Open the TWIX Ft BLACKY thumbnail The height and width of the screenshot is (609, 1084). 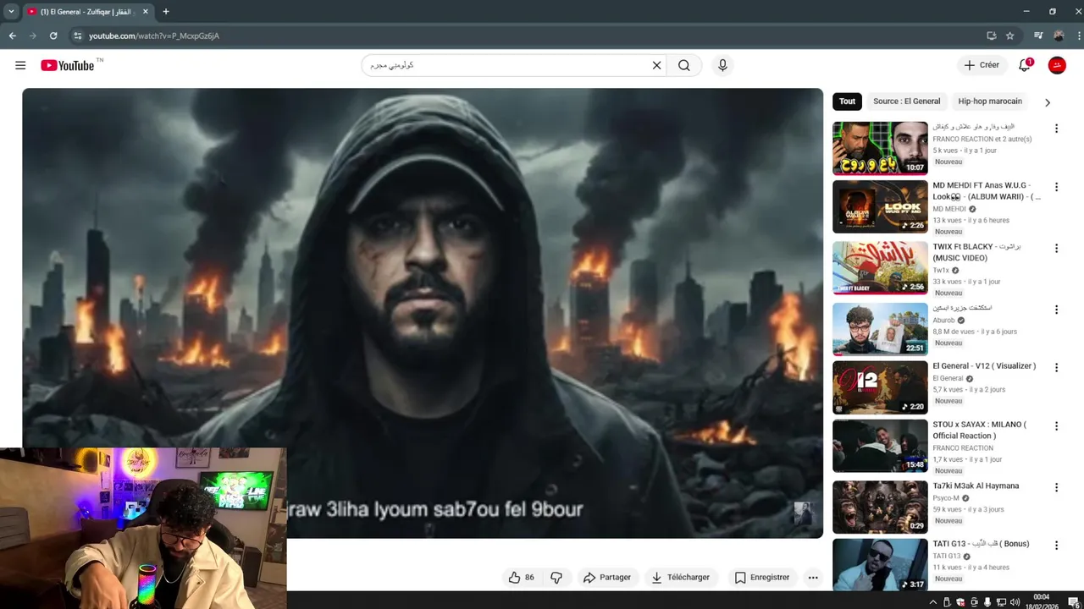point(880,268)
